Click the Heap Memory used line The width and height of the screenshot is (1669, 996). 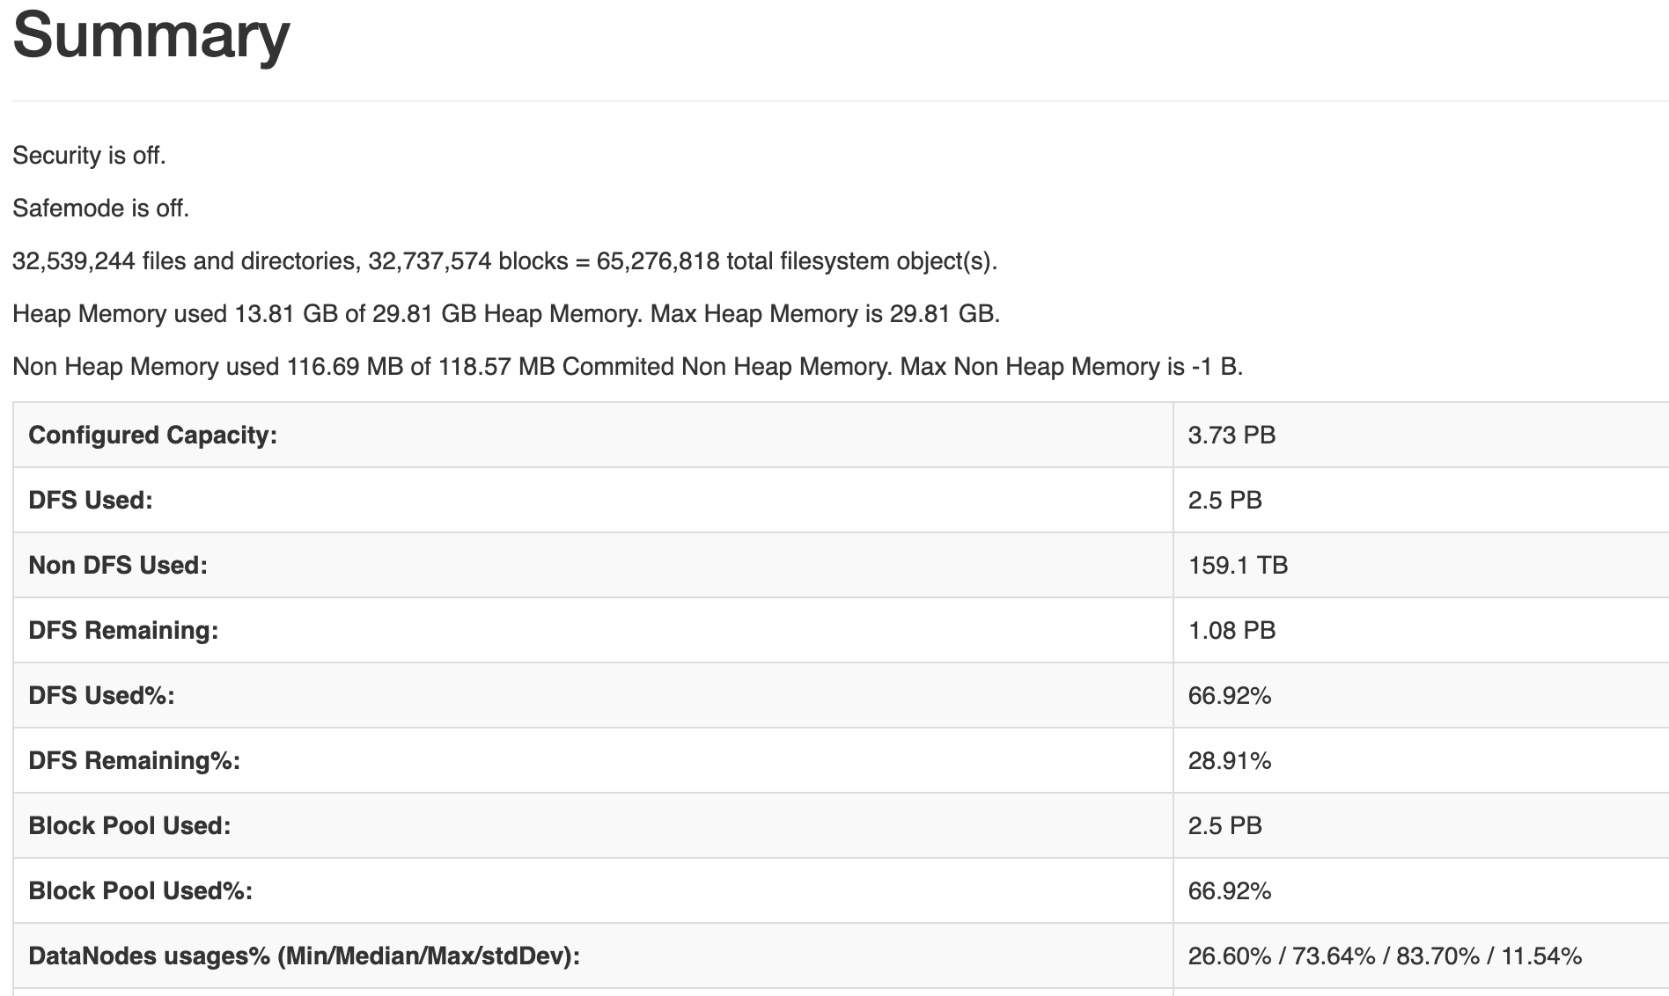506,314
